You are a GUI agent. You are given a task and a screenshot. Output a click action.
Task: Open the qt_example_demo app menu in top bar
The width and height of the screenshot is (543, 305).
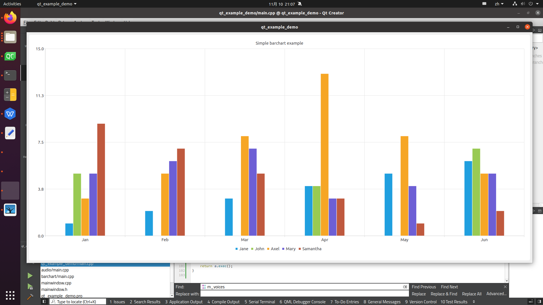[57, 4]
